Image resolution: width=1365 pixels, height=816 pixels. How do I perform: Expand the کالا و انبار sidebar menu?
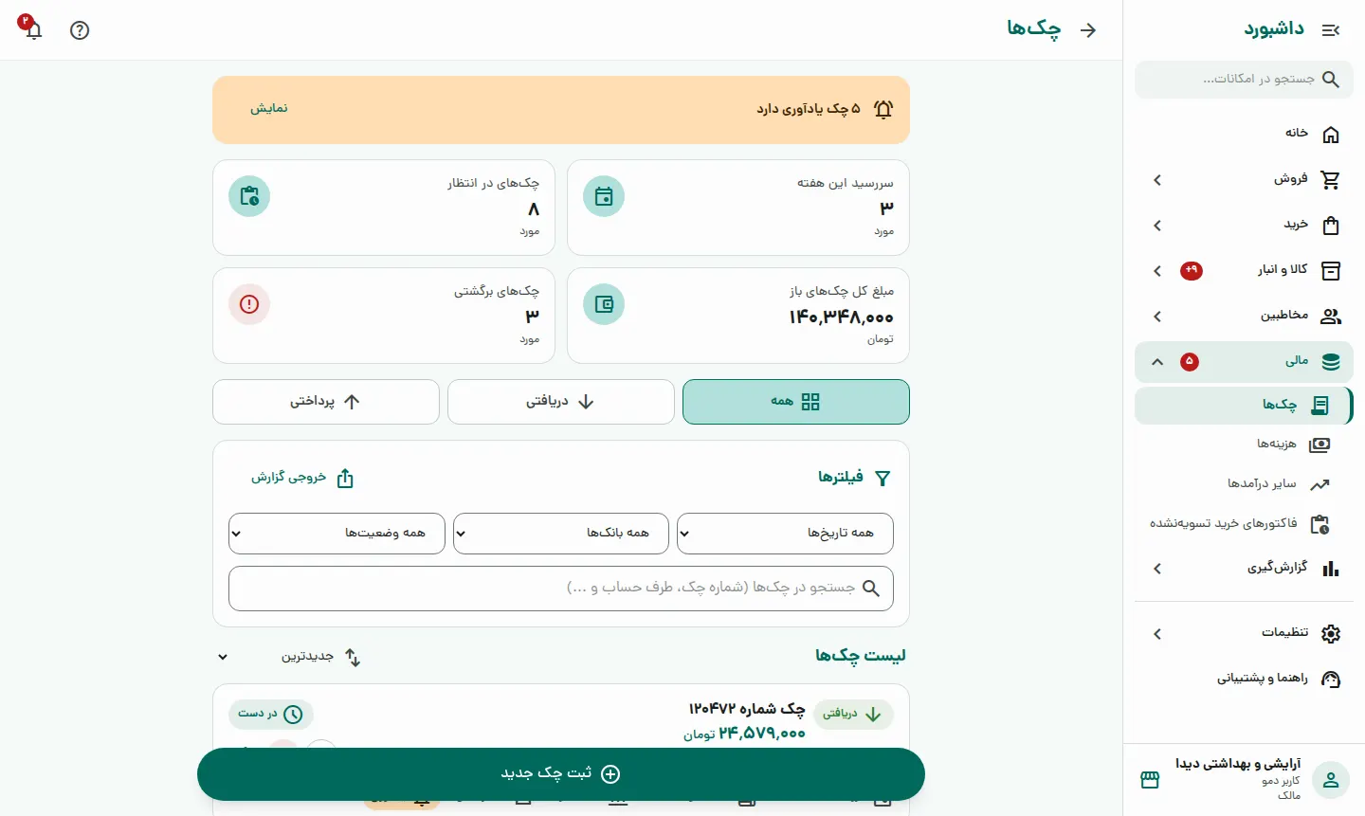(1244, 271)
